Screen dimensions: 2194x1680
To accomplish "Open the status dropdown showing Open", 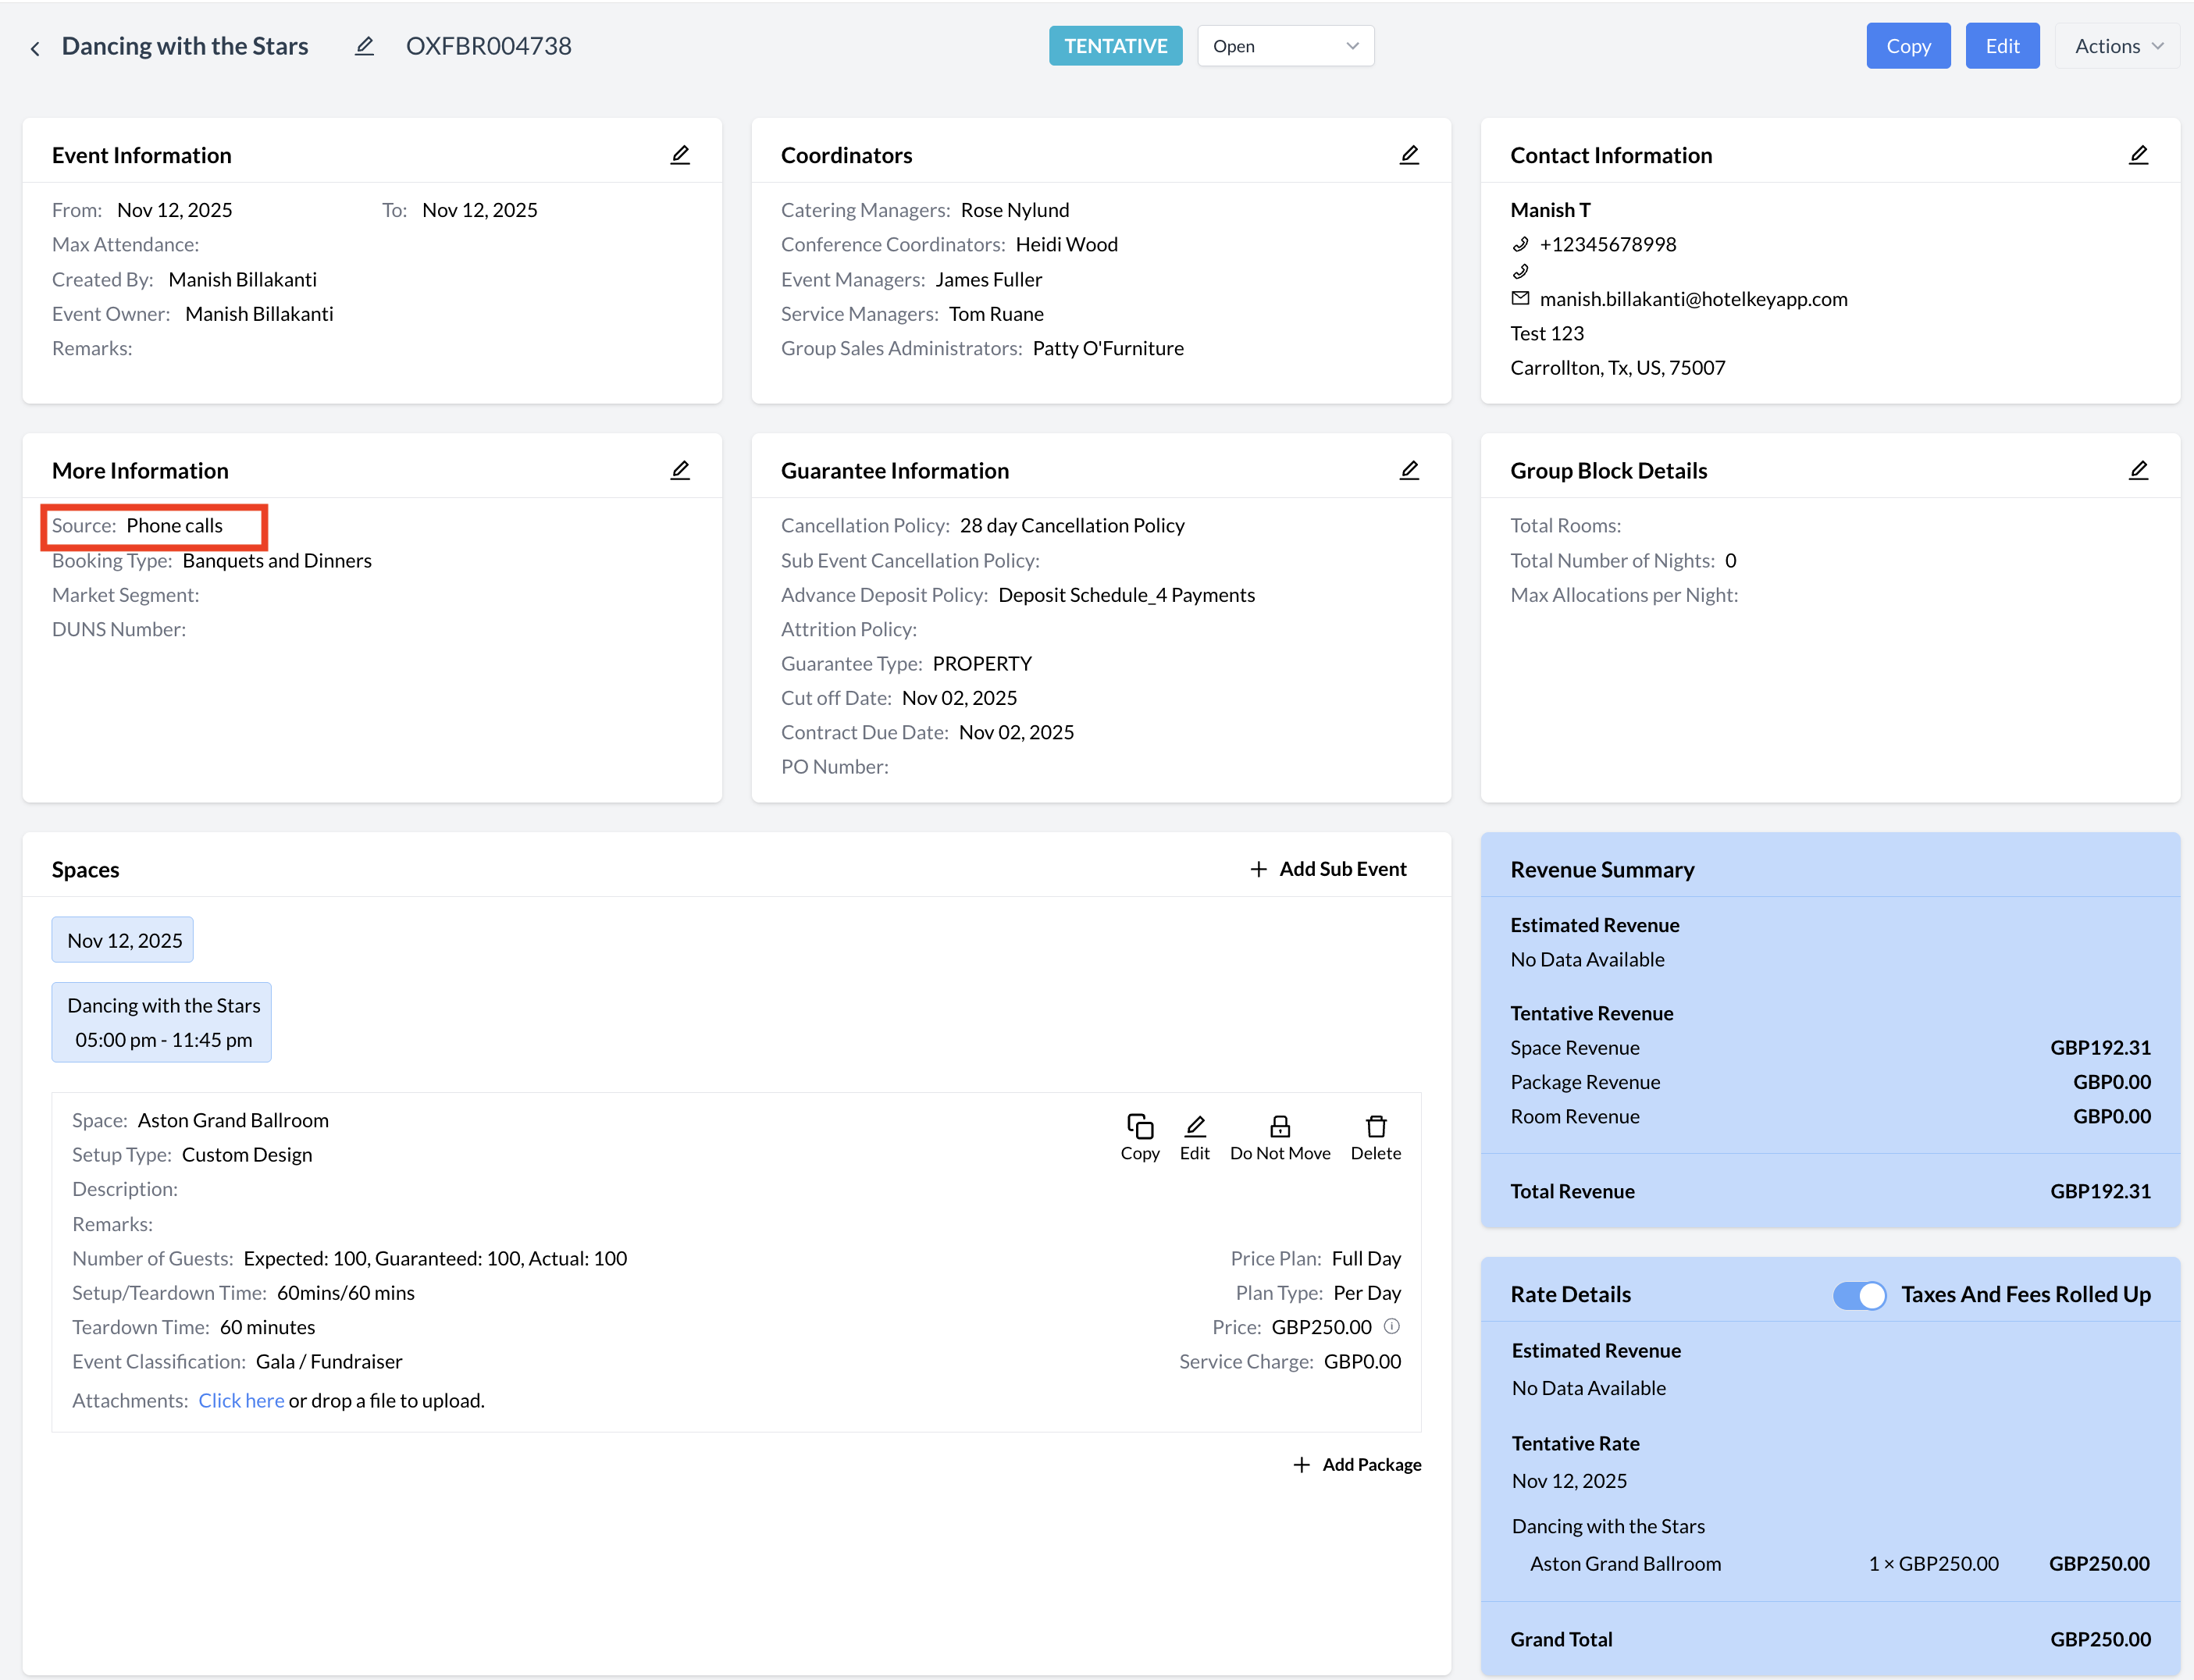I will pos(1285,46).
